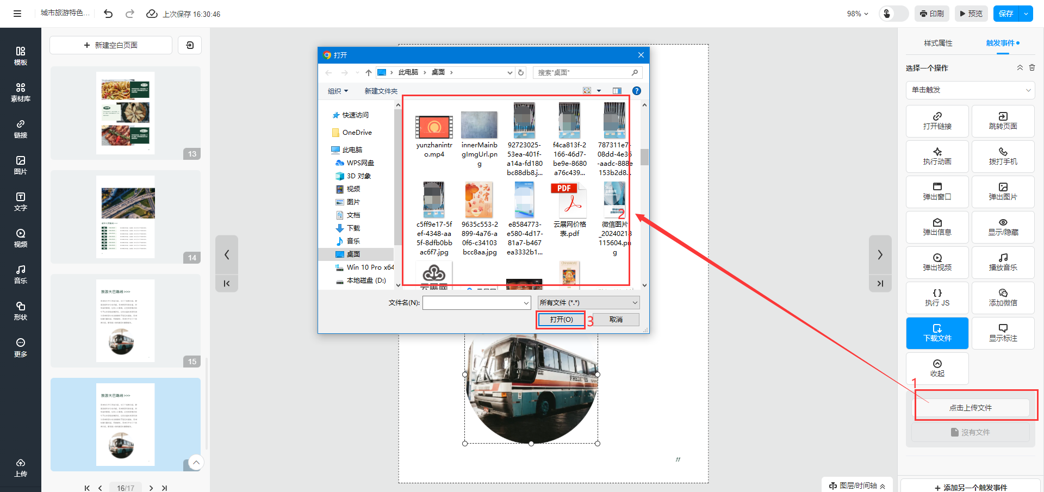Click the undo arrow in top toolbar
Image resolution: width=1044 pixels, height=492 pixels.
[108, 14]
